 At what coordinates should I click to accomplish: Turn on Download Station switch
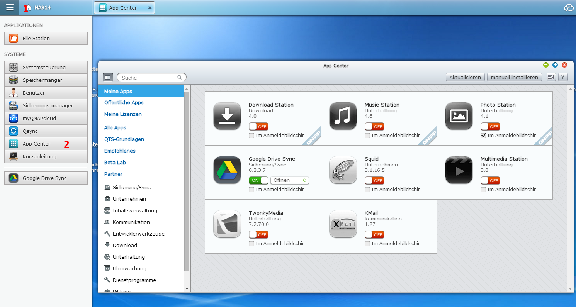click(x=258, y=126)
